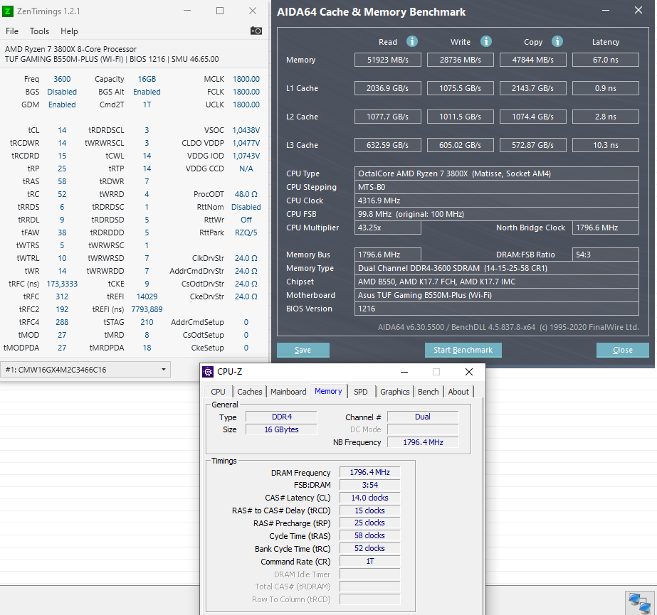Screen dimensions: 657x615
Task: Click the GDM Enabled value
Action: click(62, 105)
